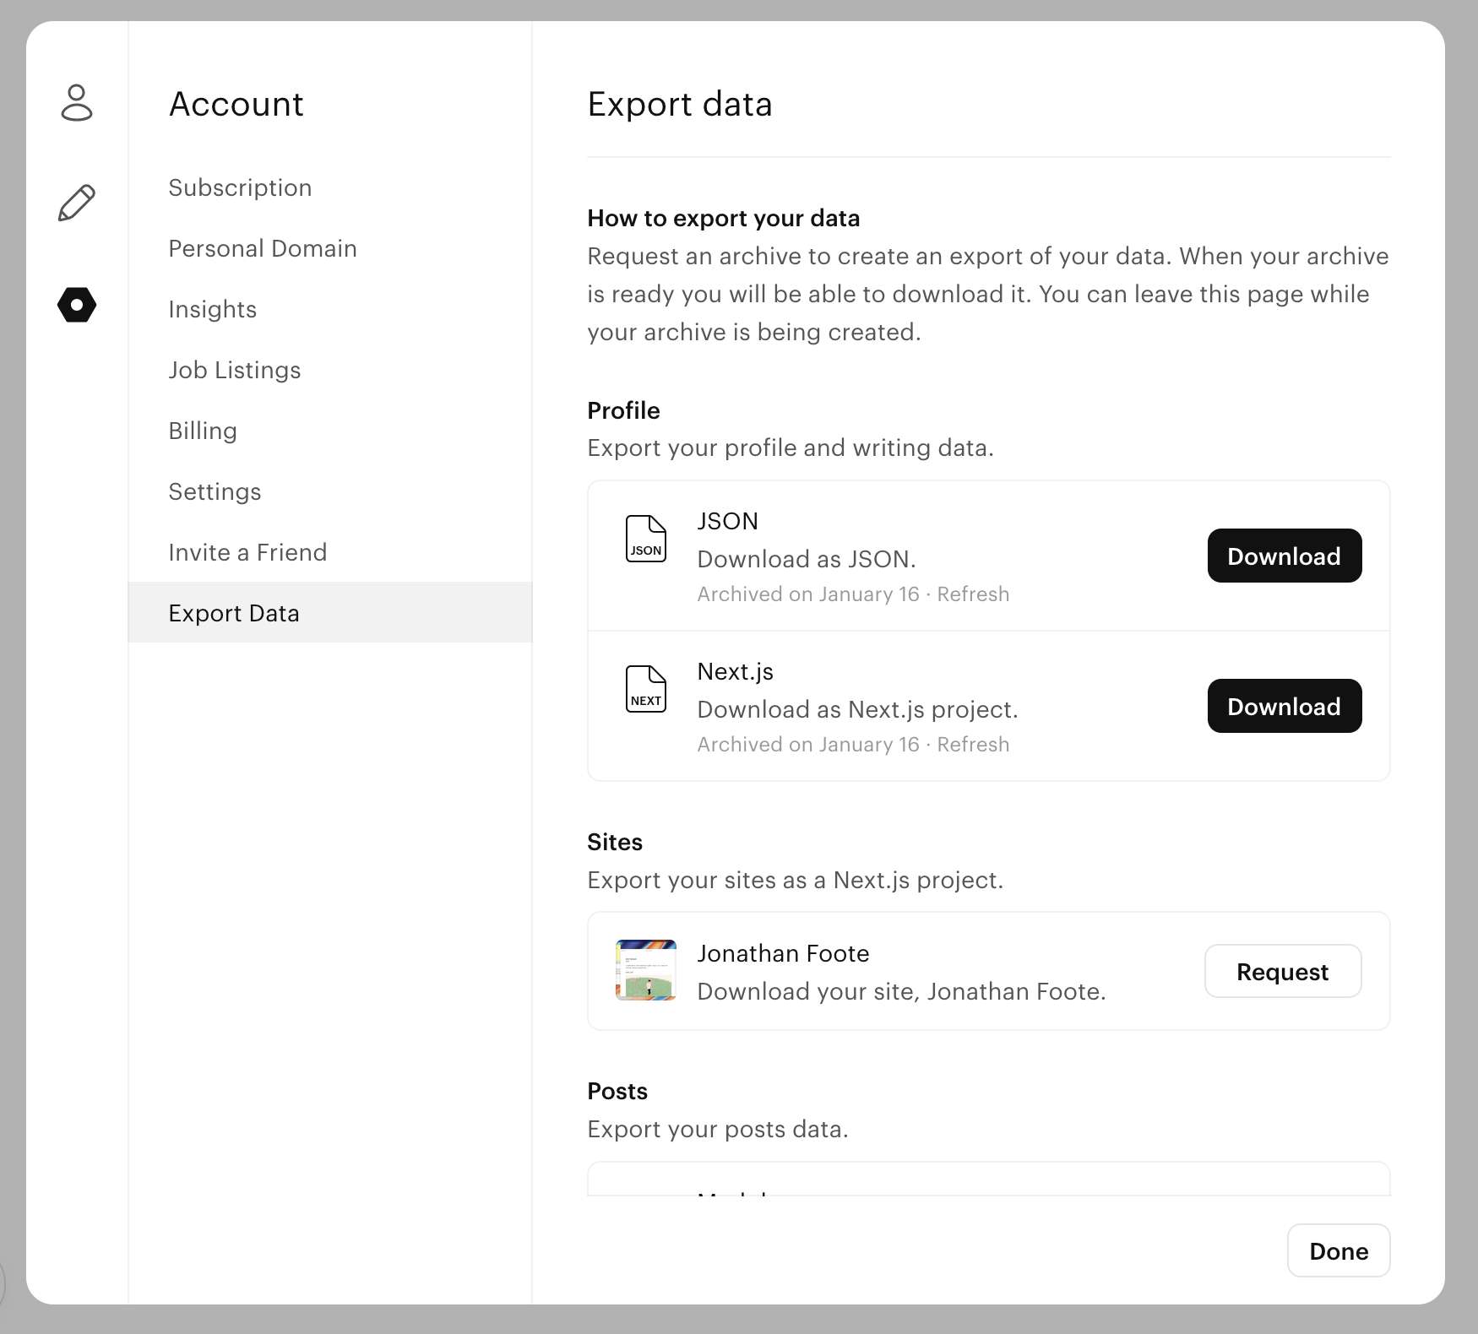Click the Done button

pyautogui.click(x=1339, y=1250)
